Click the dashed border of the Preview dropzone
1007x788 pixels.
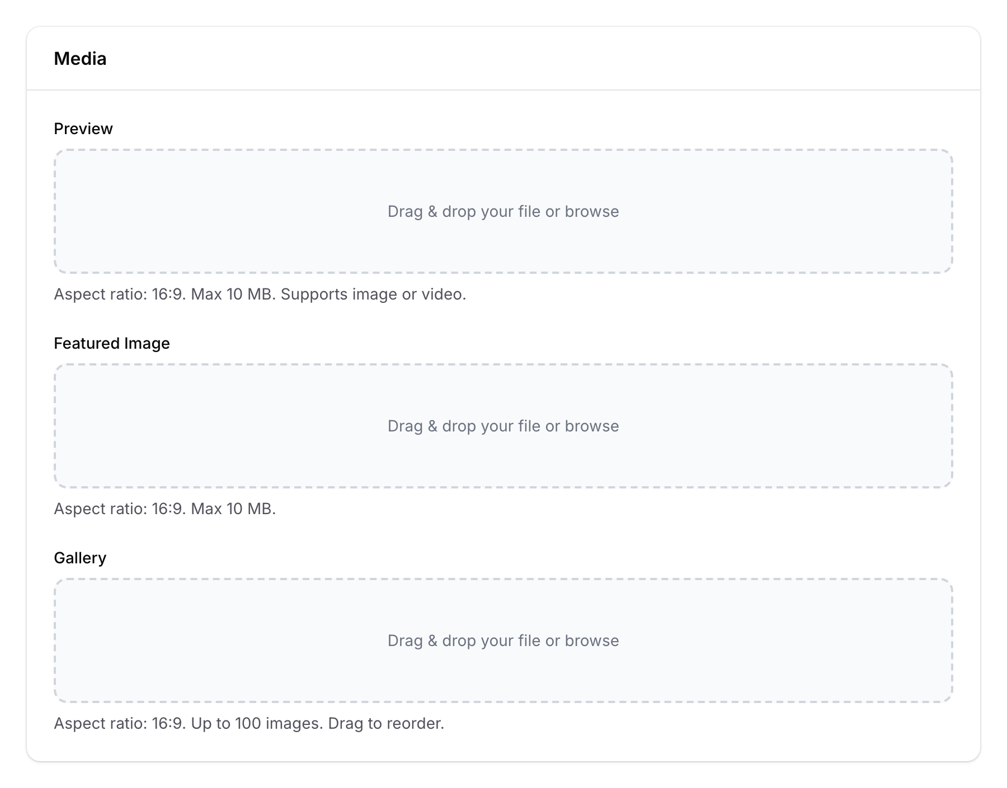[502, 150]
